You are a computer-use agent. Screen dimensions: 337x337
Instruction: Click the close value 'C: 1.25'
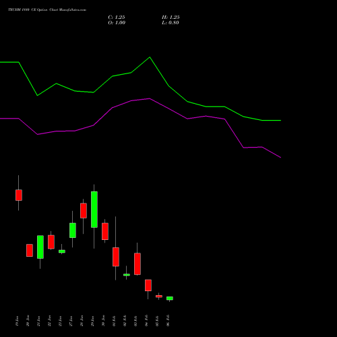(117, 18)
